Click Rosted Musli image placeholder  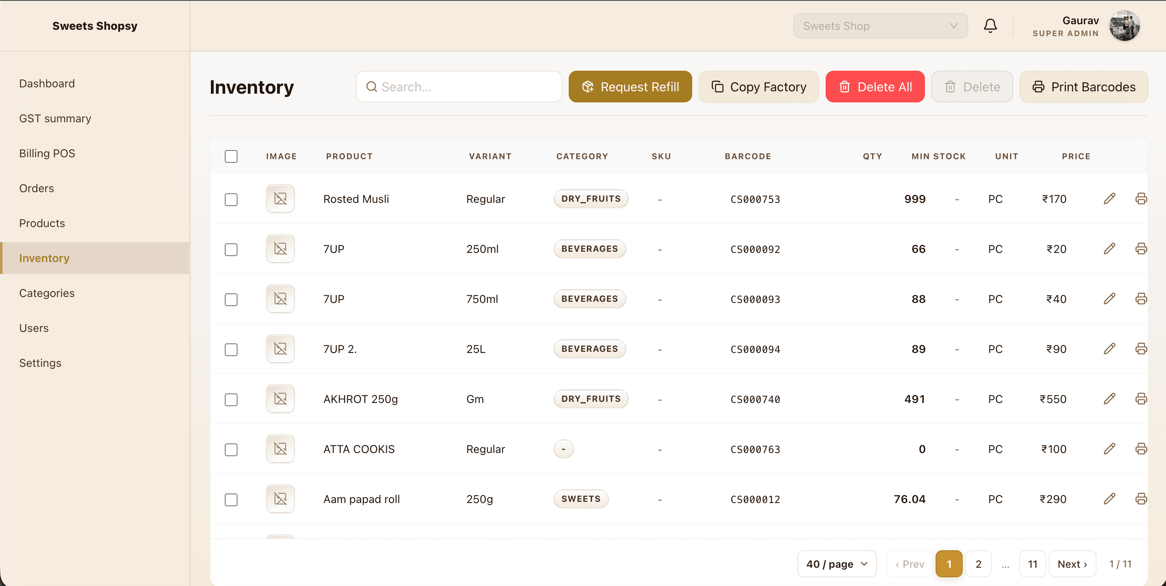click(x=280, y=199)
